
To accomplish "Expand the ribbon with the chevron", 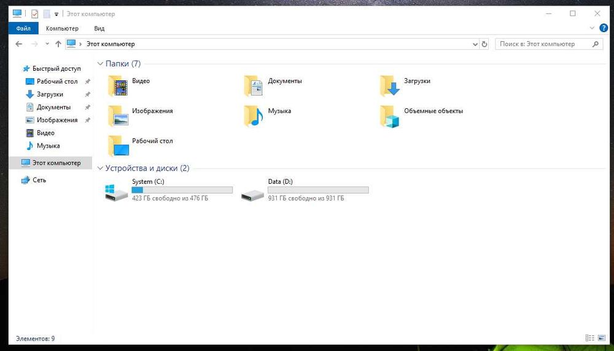I will [592, 28].
